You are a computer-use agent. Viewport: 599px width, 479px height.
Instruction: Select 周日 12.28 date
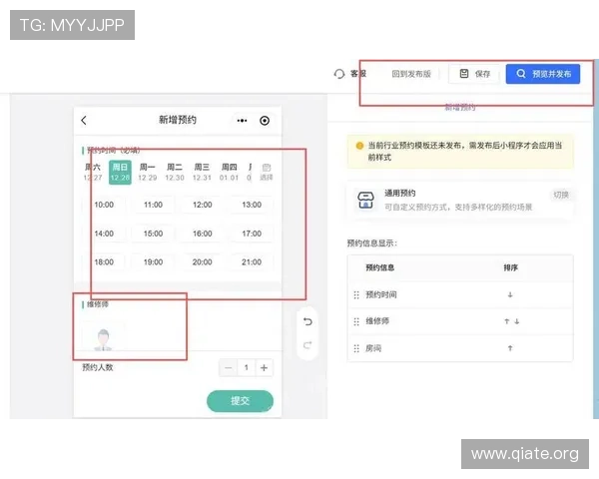click(120, 173)
